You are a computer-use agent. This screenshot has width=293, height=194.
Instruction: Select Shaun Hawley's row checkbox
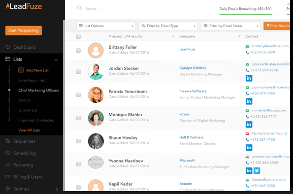pos(78,141)
